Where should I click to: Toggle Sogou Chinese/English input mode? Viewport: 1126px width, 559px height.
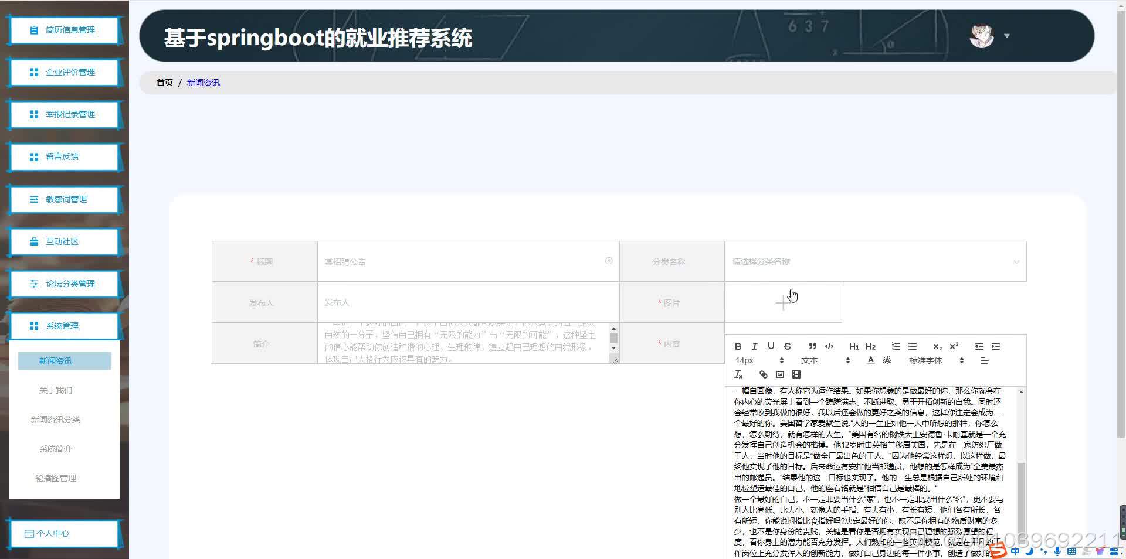point(1015,551)
